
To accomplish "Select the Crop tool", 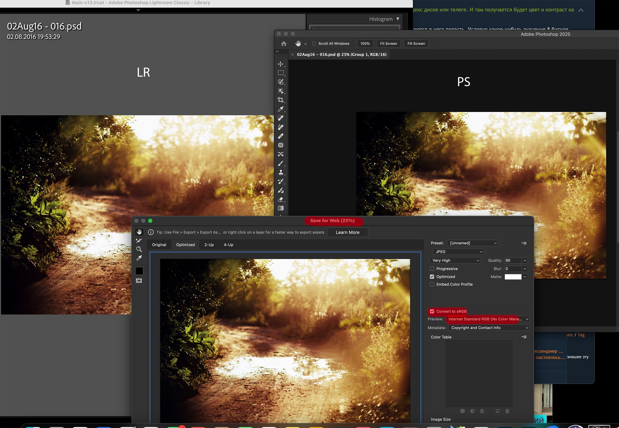I will pyautogui.click(x=280, y=100).
